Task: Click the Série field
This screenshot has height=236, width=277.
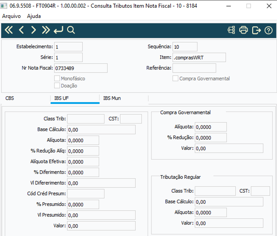Action: (68, 57)
